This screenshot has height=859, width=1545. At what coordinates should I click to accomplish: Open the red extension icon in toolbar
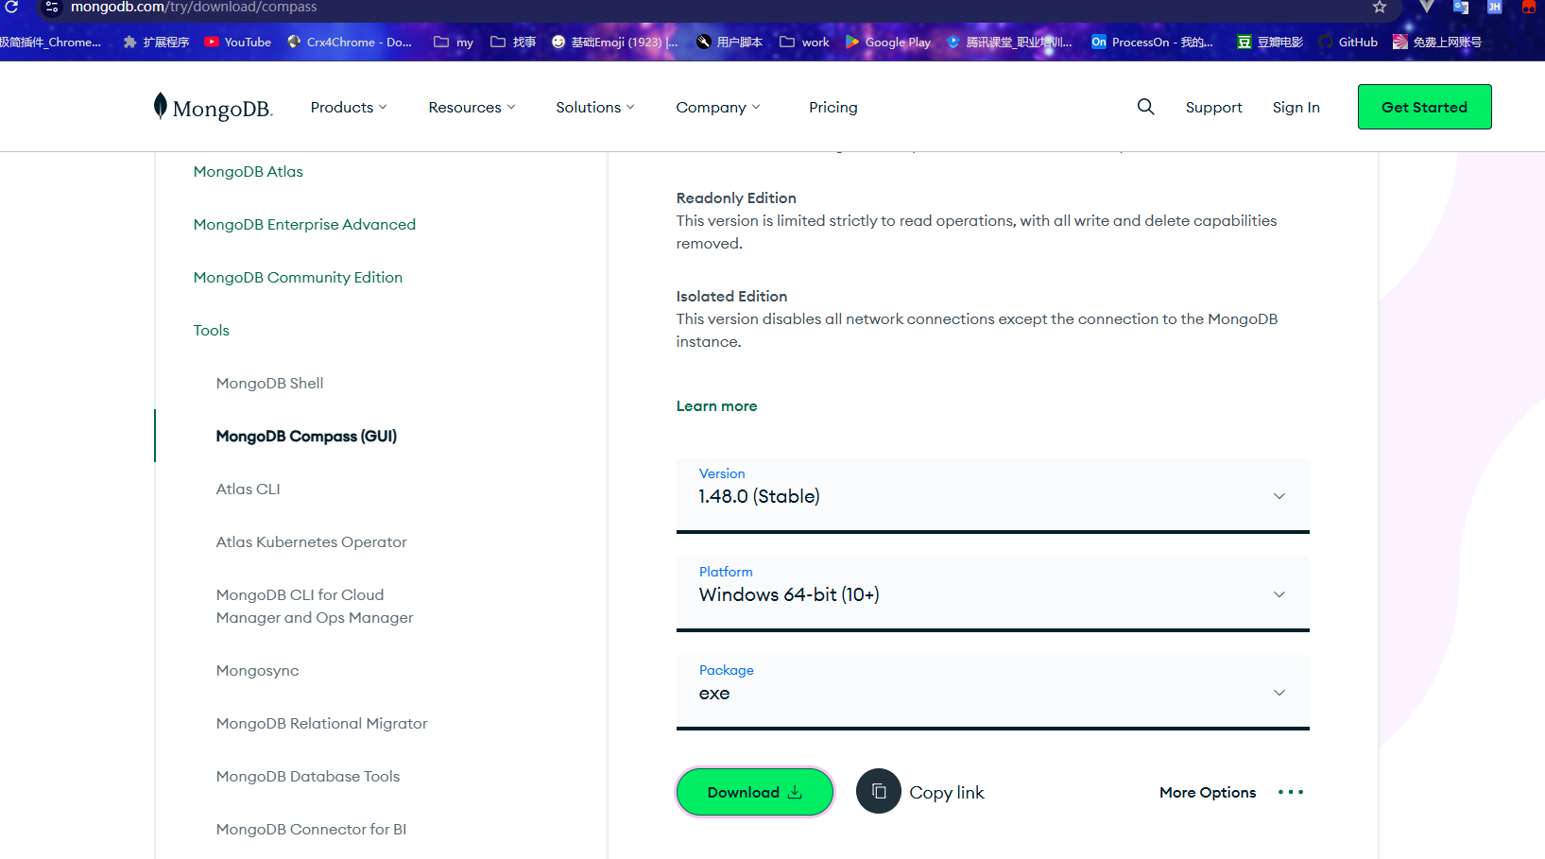(1529, 7)
